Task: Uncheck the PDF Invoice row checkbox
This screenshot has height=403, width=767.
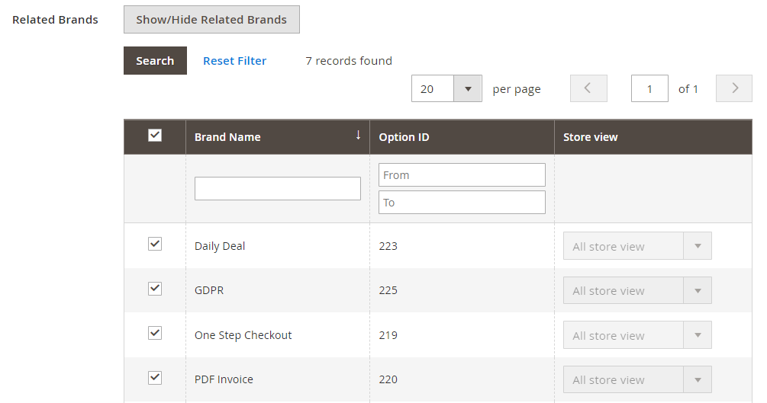Action: click(155, 378)
